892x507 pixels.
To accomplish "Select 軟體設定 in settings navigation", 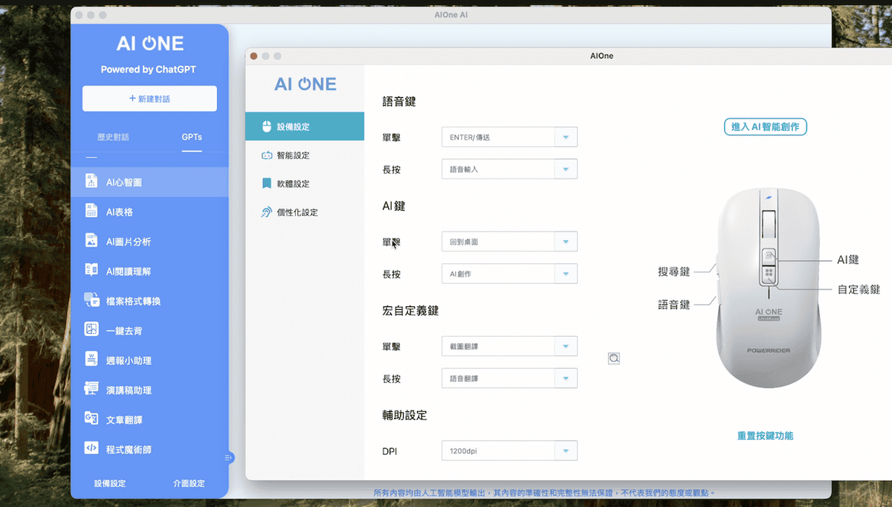I will click(x=305, y=184).
